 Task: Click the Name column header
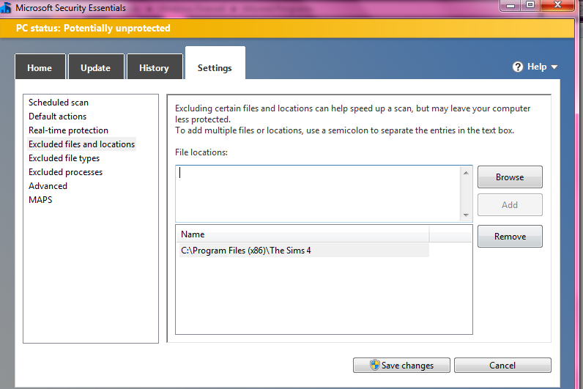click(x=302, y=234)
